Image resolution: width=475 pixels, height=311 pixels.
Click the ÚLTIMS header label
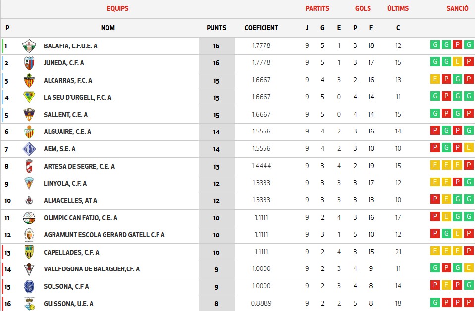point(398,8)
